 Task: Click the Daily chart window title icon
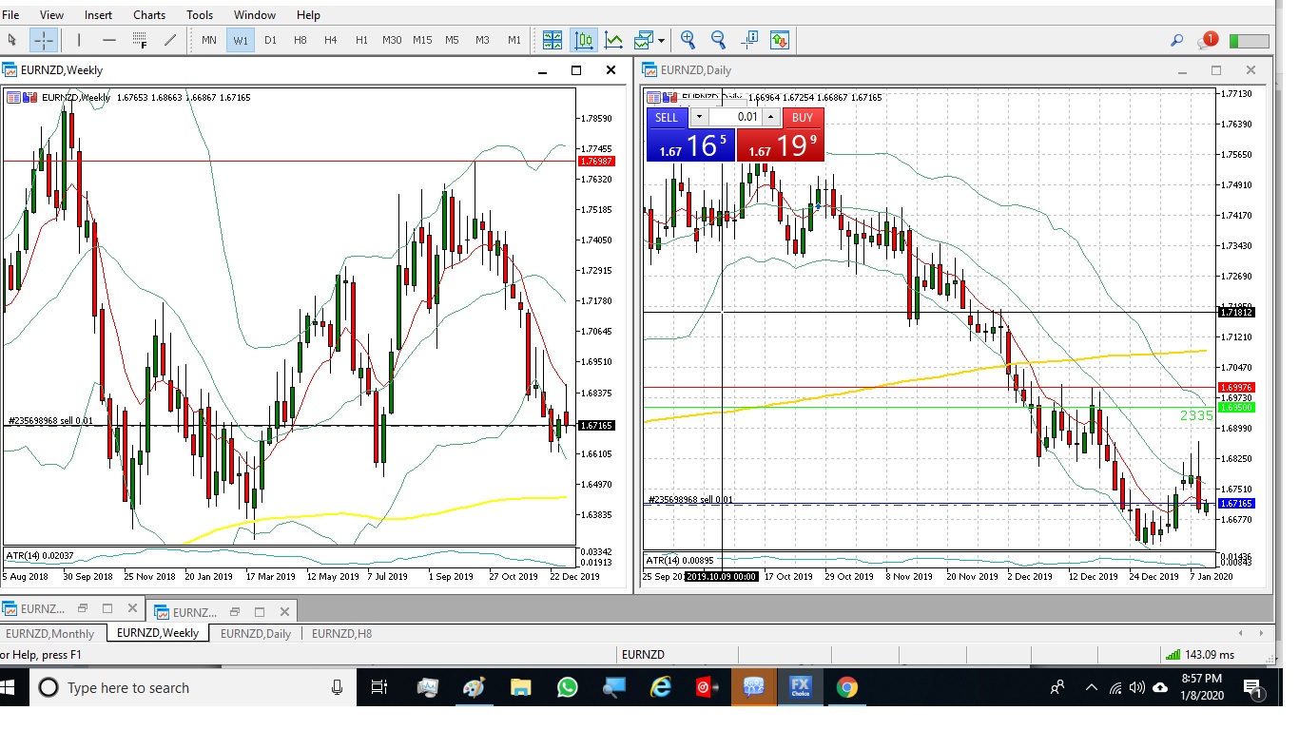(650, 69)
